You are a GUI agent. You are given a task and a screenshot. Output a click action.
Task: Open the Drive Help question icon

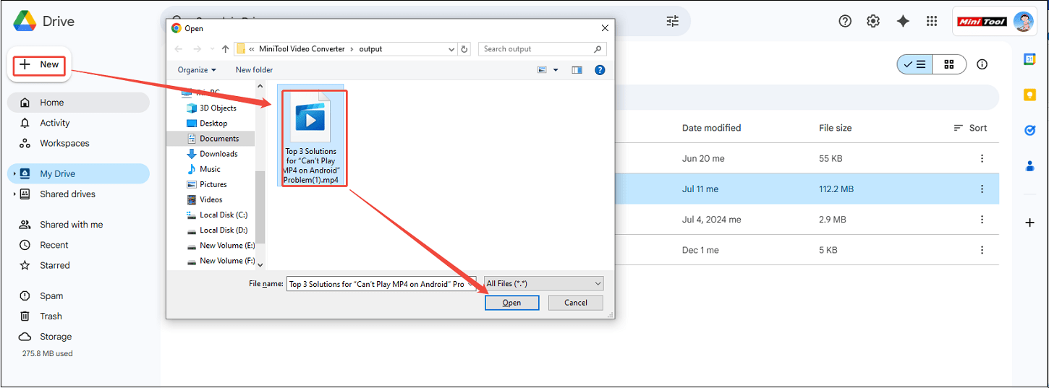pyautogui.click(x=845, y=21)
